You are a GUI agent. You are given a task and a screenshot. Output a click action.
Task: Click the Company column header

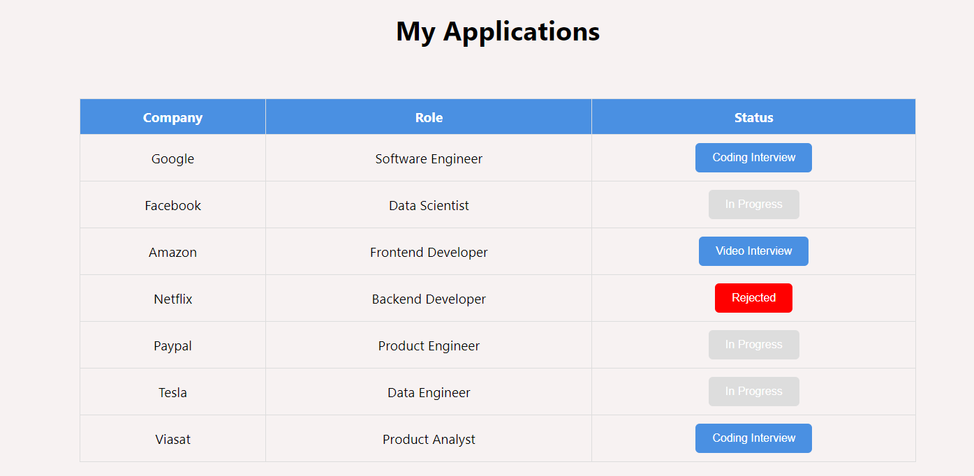(x=172, y=117)
